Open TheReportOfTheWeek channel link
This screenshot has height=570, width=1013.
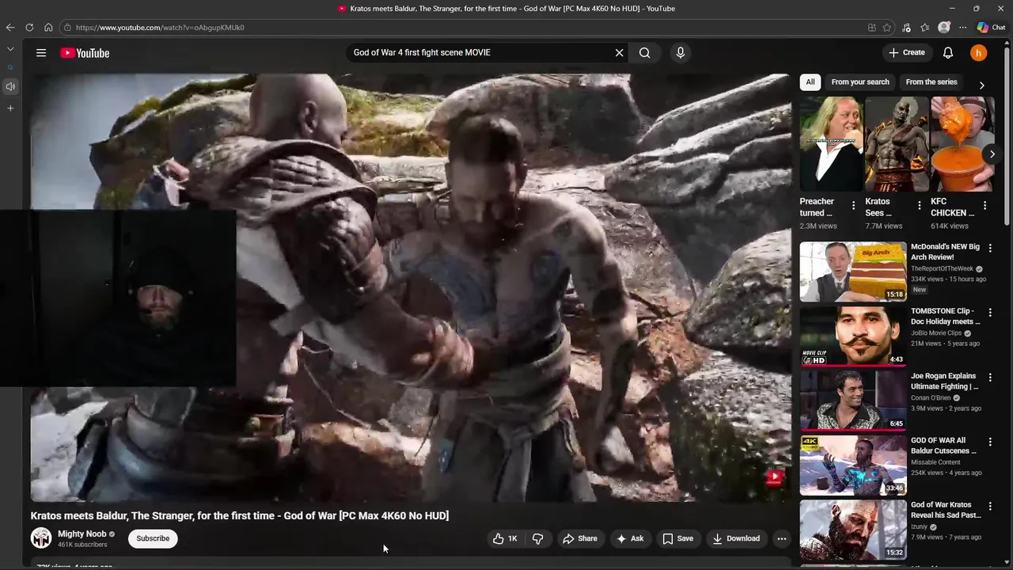pyautogui.click(x=942, y=269)
